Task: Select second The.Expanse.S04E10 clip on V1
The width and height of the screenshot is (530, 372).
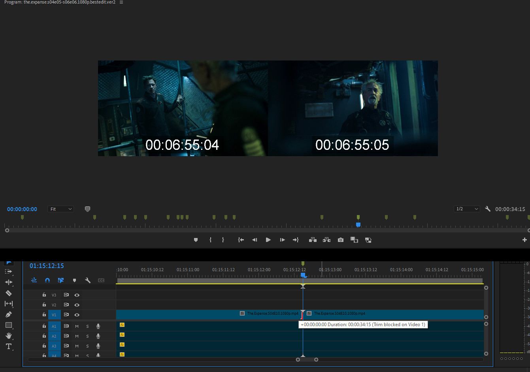Action: click(x=395, y=314)
